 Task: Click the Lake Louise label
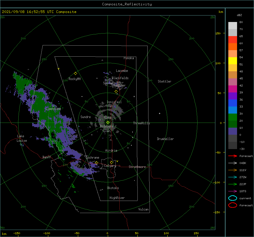click(x=22, y=138)
